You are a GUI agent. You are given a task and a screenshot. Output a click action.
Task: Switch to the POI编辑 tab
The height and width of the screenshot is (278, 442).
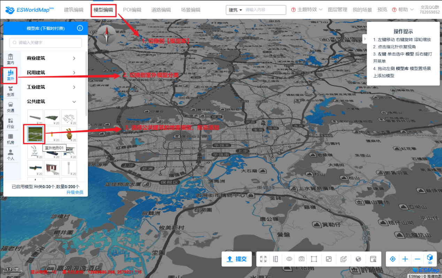[x=132, y=10]
